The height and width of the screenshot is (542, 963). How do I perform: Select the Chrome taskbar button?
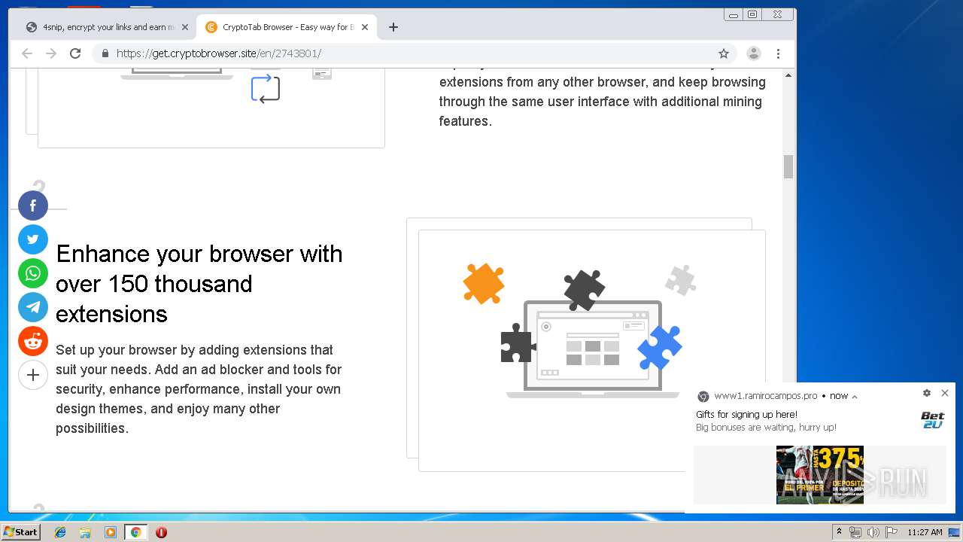point(136,532)
